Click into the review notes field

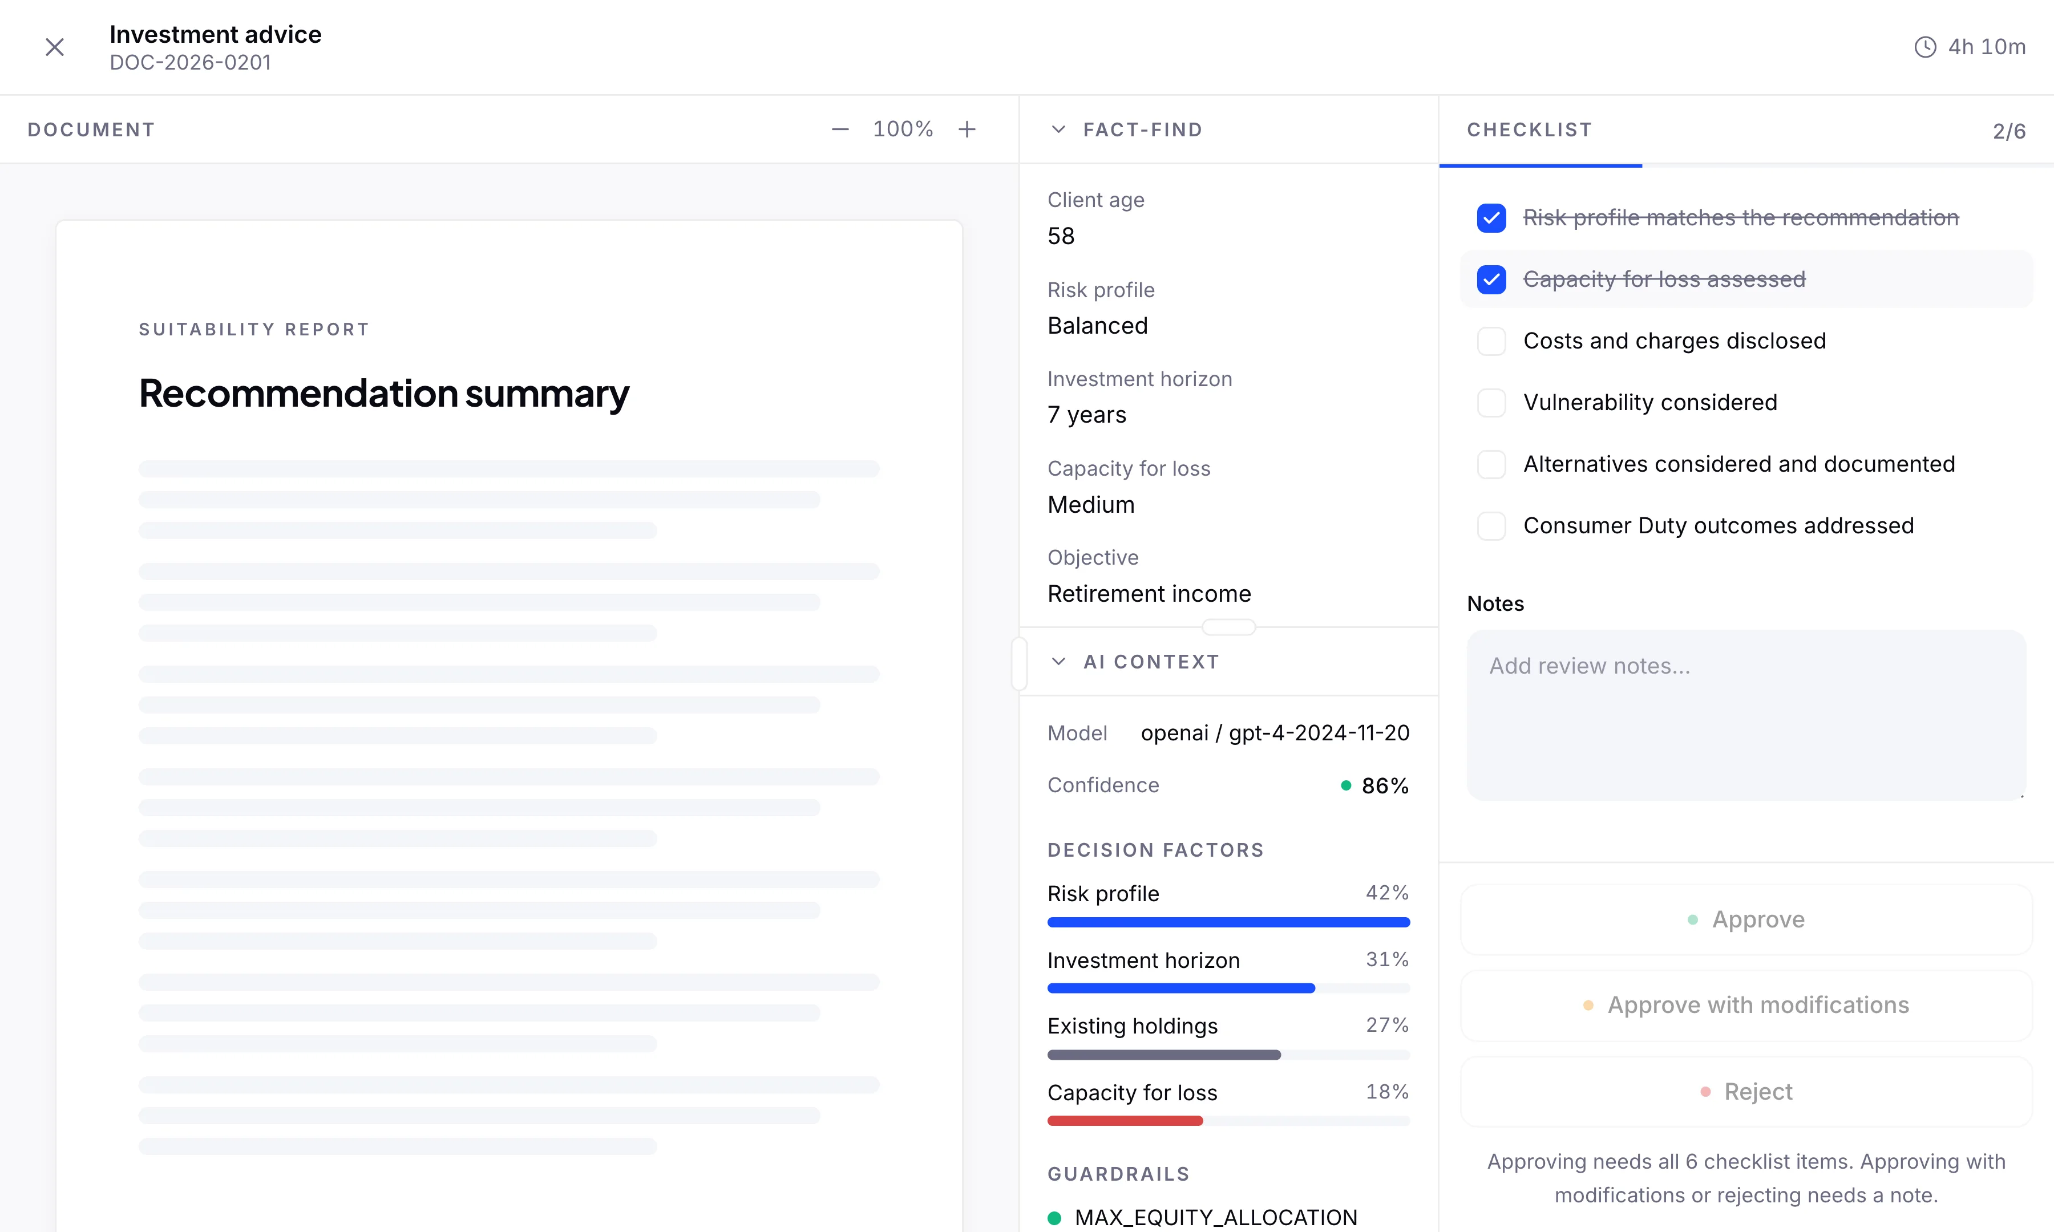click(x=1746, y=715)
